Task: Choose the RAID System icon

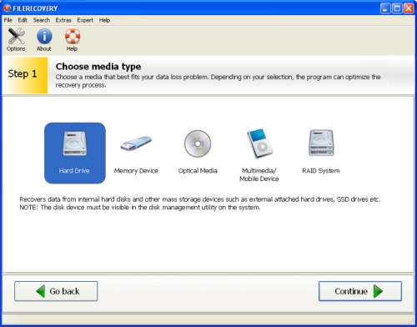Action: 321,143
